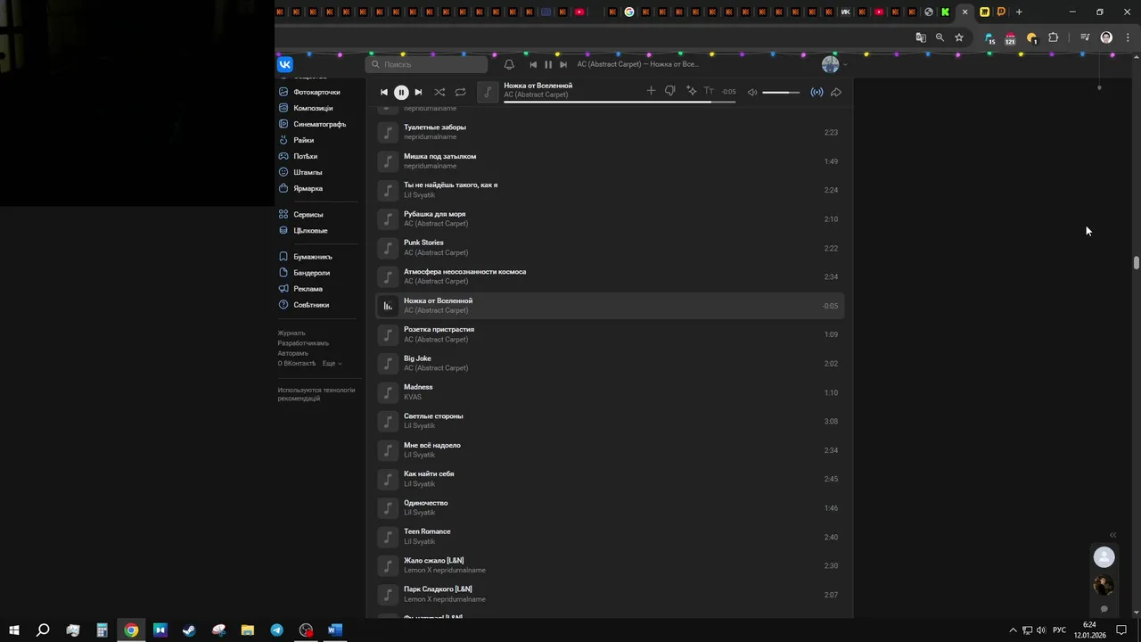This screenshot has width=1141, height=642.
Task: Dislike the current track
Action: click(669, 91)
